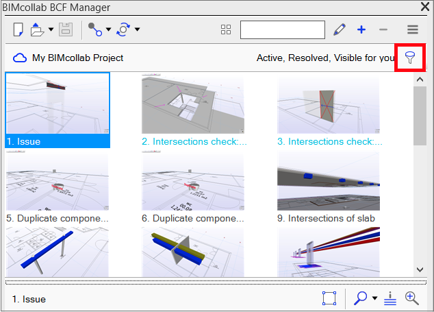The height and width of the screenshot is (312, 434).
Task: Click scrollbar up arrow
Action: (420, 80)
